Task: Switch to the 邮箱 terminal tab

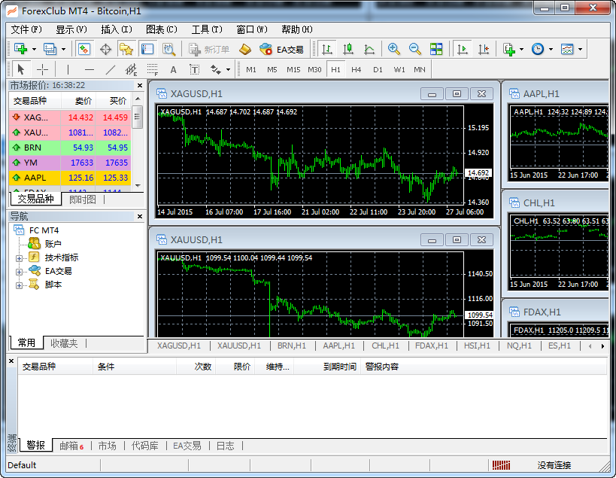Action: pyautogui.click(x=71, y=446)
